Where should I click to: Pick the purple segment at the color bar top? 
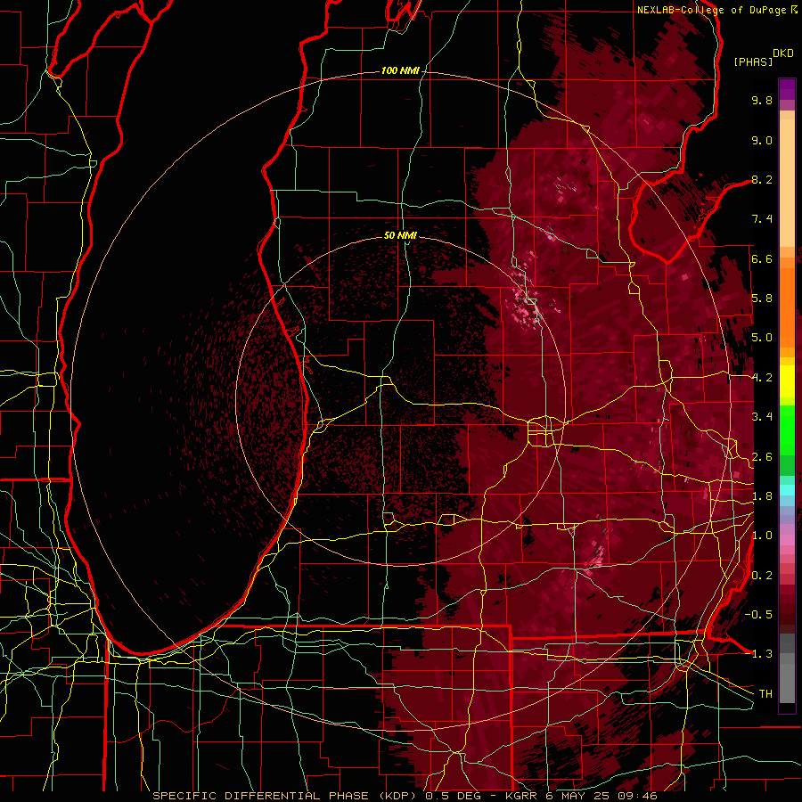pos(787,89)
